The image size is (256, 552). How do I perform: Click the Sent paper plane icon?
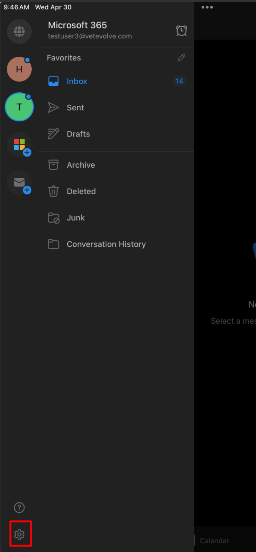(53, 108)
